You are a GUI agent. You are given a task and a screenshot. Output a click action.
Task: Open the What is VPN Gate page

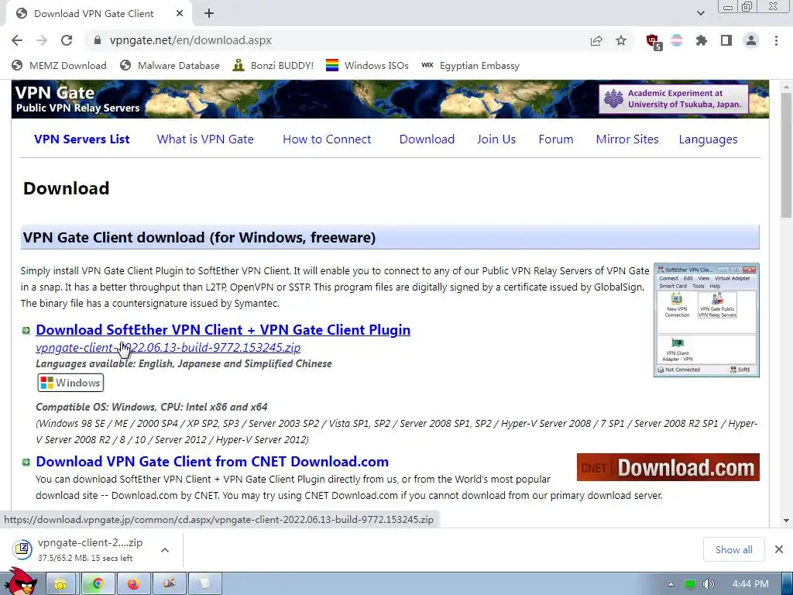pyautogui.click(x=205, y=139)
